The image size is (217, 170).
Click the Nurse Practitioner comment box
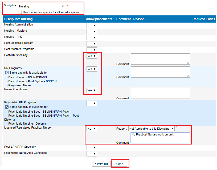pyautogui.click(x=160, y=93)
